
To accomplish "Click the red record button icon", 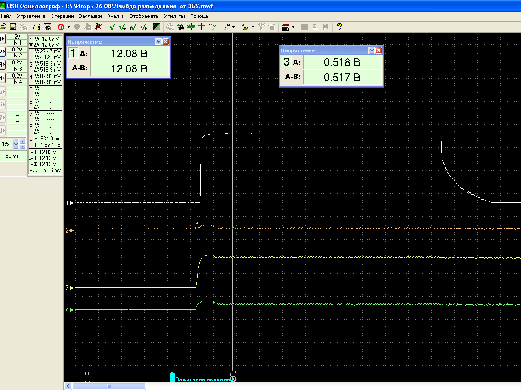I will point(61,27).
